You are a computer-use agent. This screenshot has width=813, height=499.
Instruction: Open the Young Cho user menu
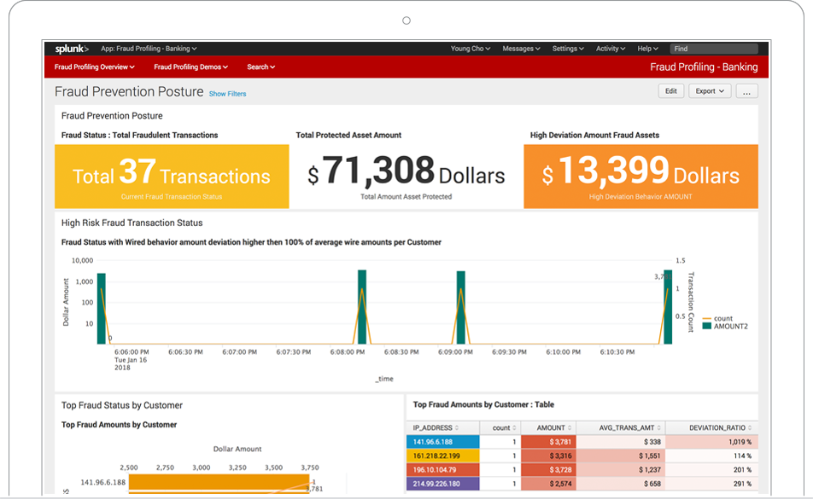(x=471, y=49)
